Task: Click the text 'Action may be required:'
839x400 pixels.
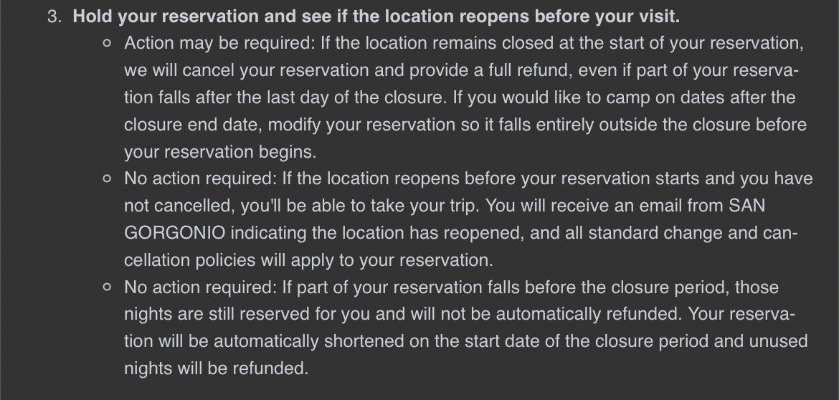Action: tap(220, 43)
